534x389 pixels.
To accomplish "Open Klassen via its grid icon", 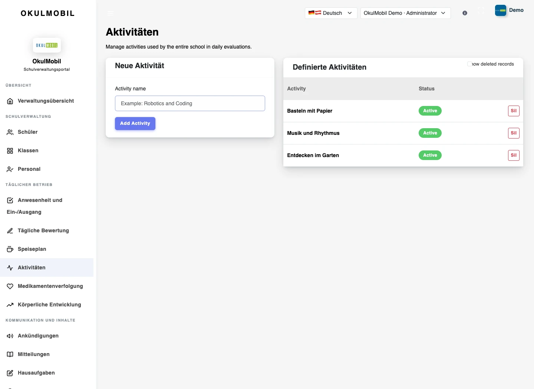I will [10, 151].
